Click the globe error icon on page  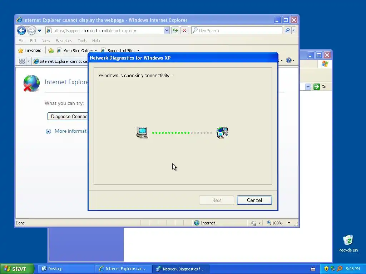coord(31,83)
